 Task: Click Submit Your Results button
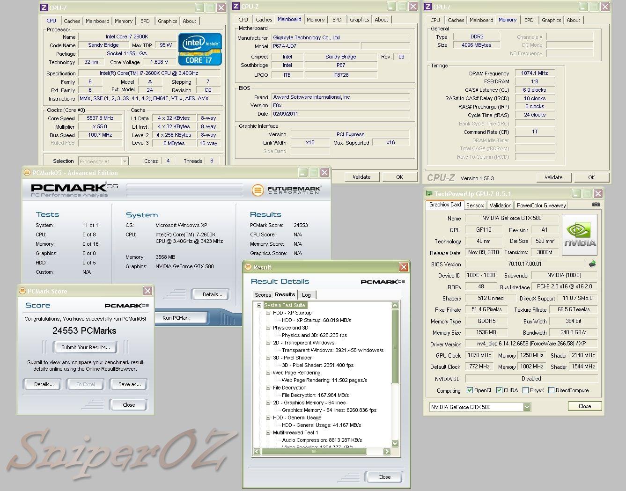86,347
